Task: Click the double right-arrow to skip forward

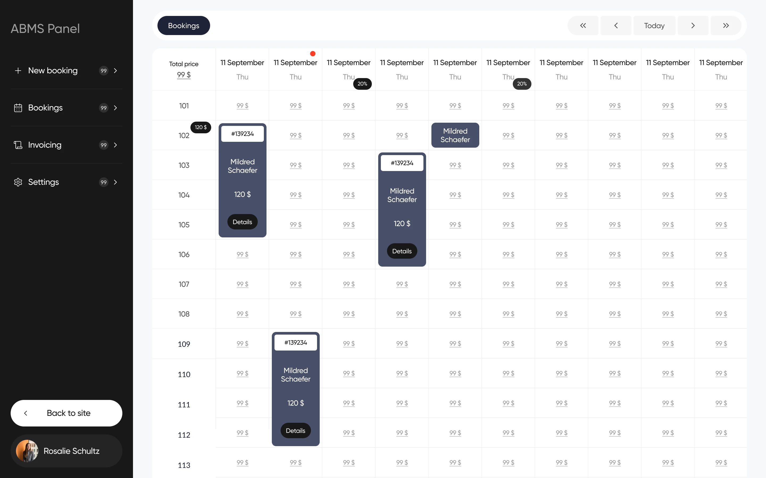Action: (x=726, y=25)
